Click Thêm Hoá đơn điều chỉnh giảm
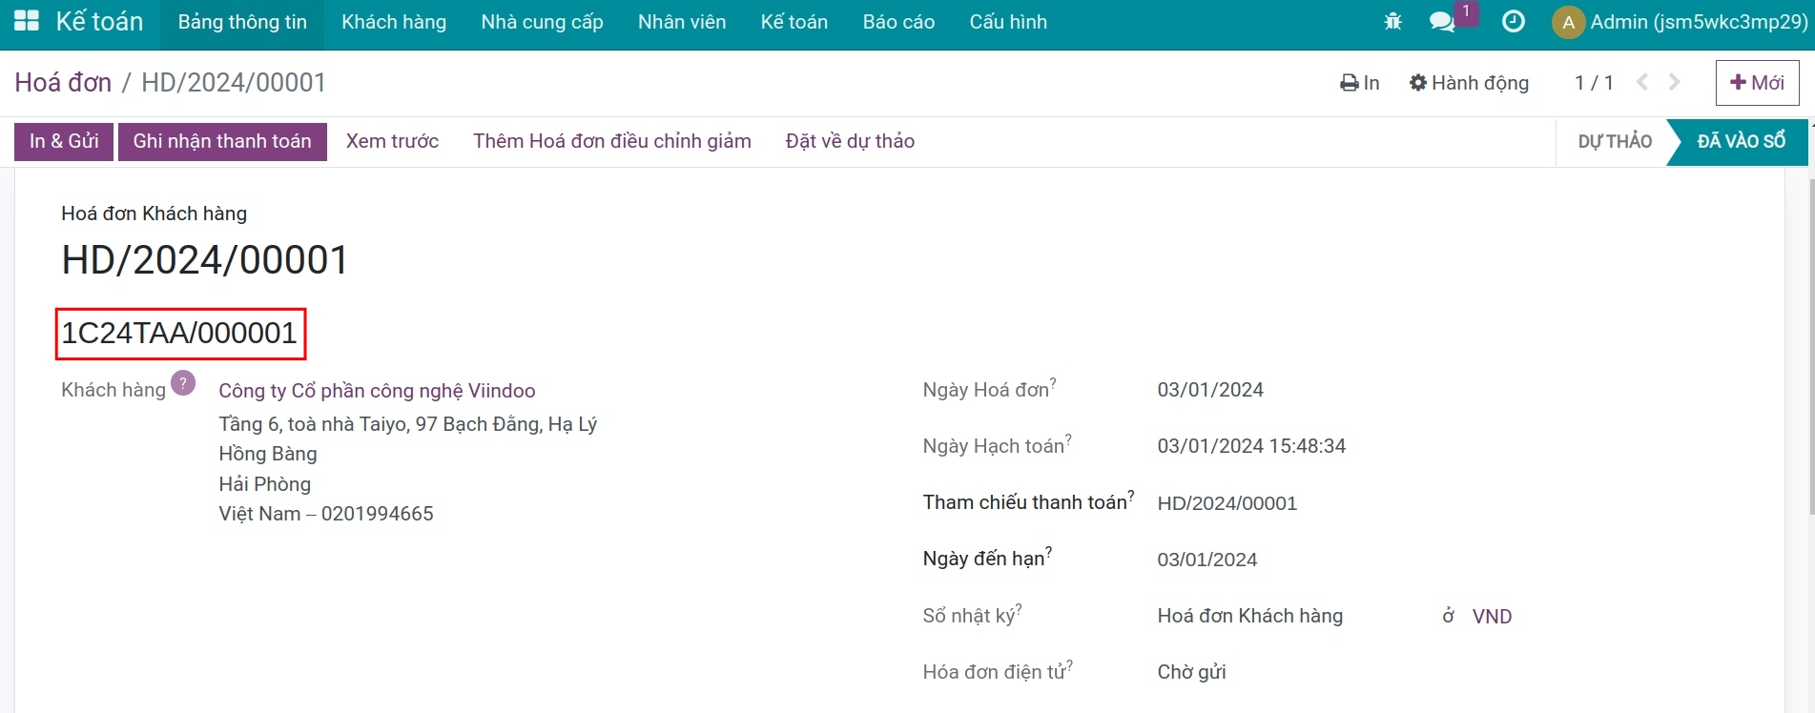The height and width of the screenshot is (713, 1815). point(612,141)
